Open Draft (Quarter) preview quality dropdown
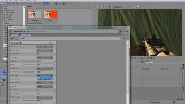The image size is (185, 104). tap(119, 7)
